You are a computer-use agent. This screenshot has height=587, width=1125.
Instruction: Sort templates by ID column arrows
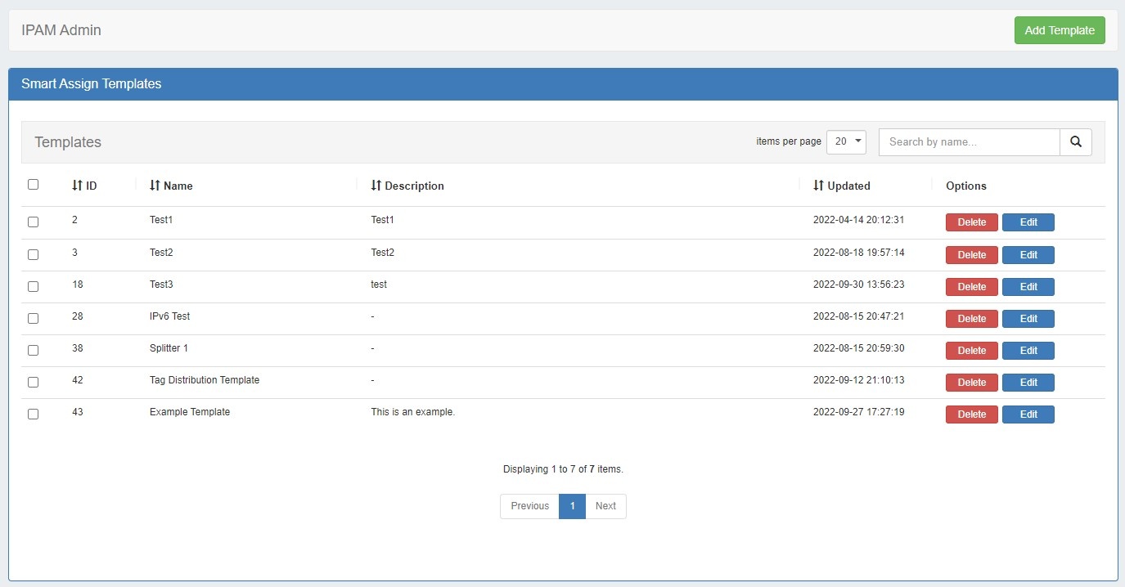[x=77, y=186]
